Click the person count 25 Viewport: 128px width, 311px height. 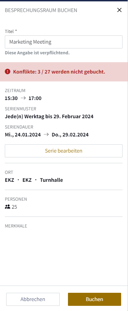(14, 207)
